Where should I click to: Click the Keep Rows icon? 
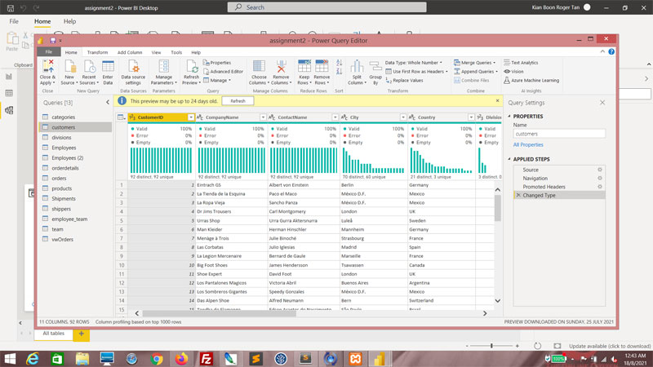(304, 72)
